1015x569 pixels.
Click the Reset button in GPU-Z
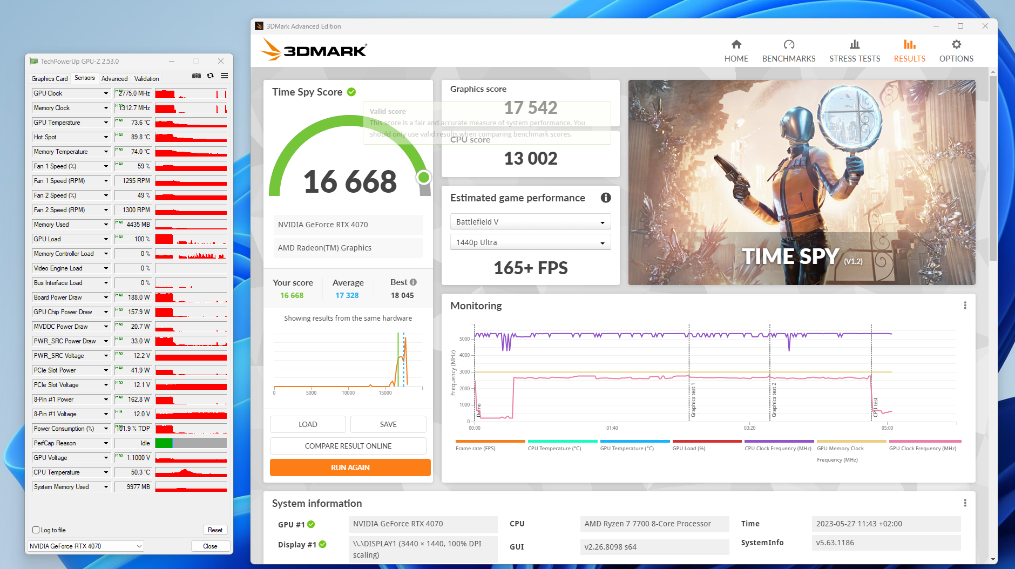click(x=215, y=530)
